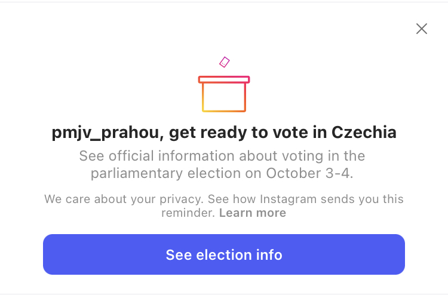Open the "Learn more" privacy link
448x301 pixels.
(253, 213)
